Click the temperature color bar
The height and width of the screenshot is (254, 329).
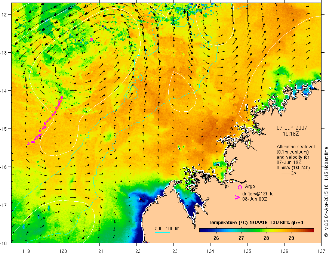click(256, 230)
